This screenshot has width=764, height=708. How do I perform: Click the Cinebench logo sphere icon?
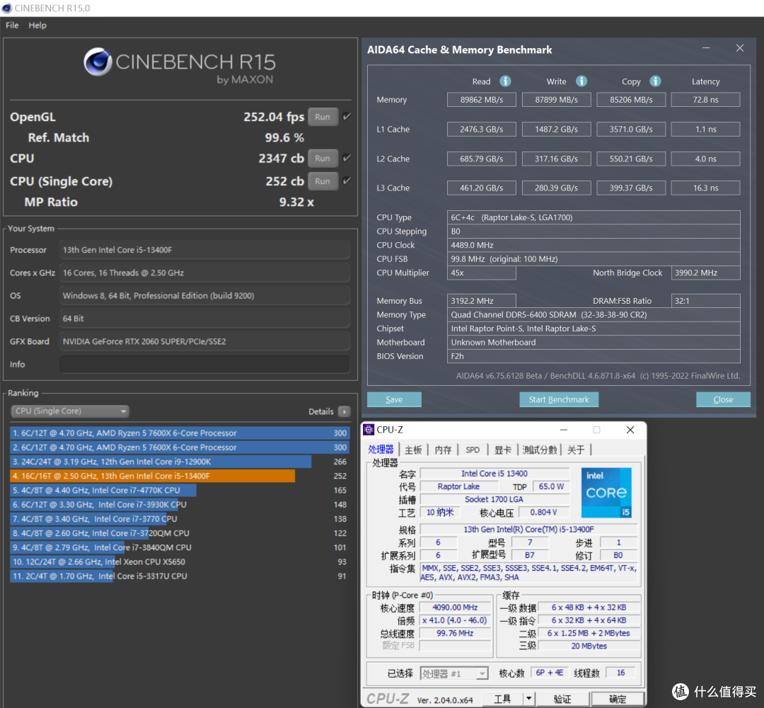[98, 62]
